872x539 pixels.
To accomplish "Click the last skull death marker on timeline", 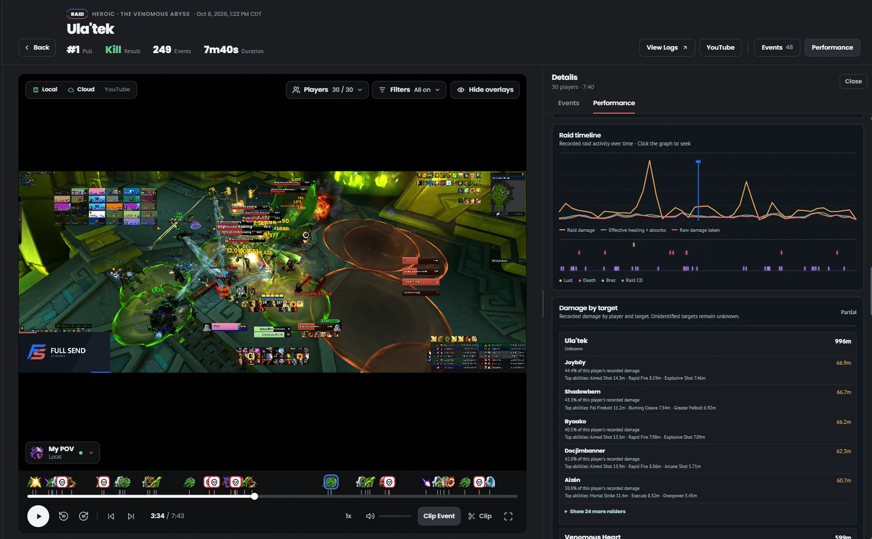I will click(479, 482).
